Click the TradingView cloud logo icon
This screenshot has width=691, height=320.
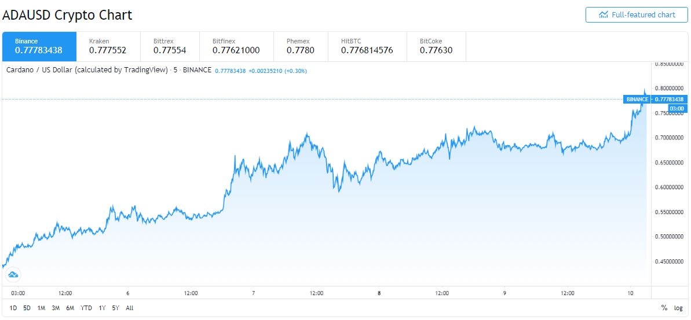pos(13,274)
